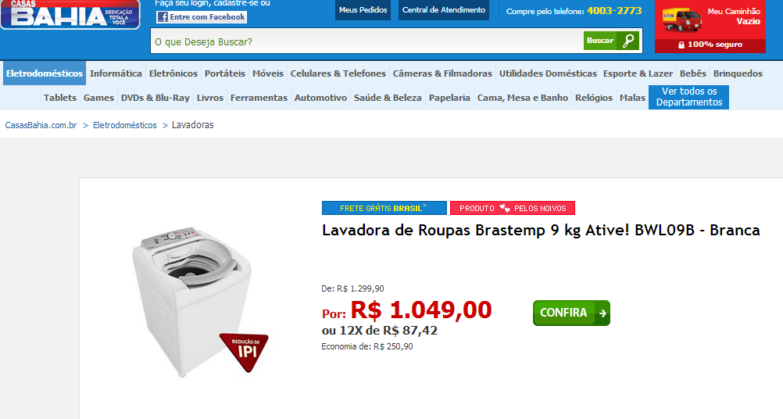Follow the Eletrodomésticos breadcrumb link
This screenshot has height=419, width=783.
(x=125, y=125)
